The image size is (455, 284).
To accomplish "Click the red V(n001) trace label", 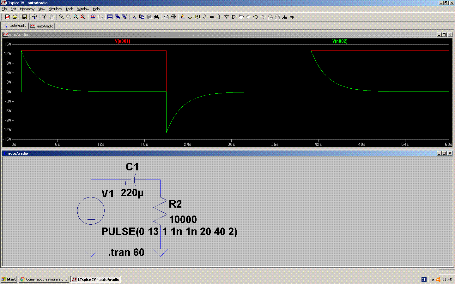I will pyautogui.click(x=123, y=41).
